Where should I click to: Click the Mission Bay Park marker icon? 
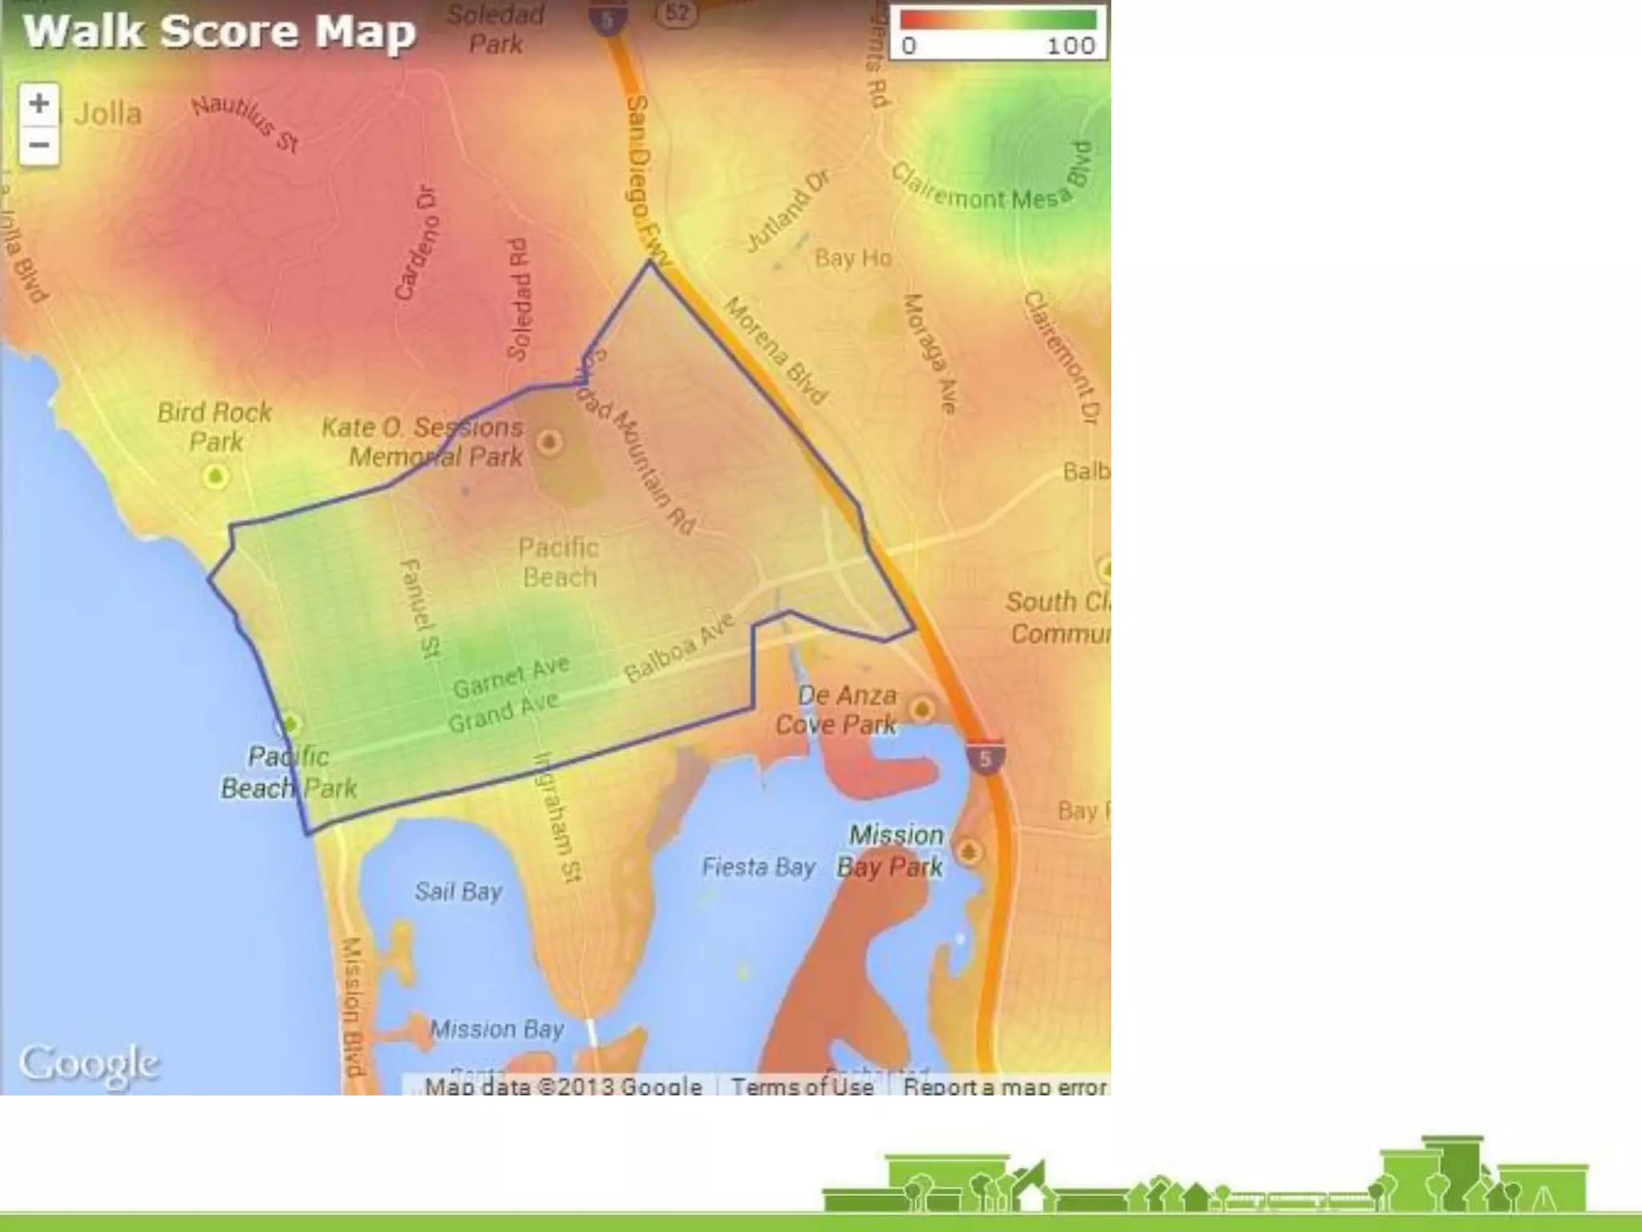(x=969, y=851)
